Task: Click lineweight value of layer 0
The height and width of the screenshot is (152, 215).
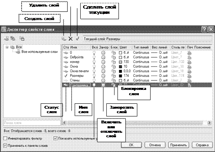Action: tap(159, 53)
